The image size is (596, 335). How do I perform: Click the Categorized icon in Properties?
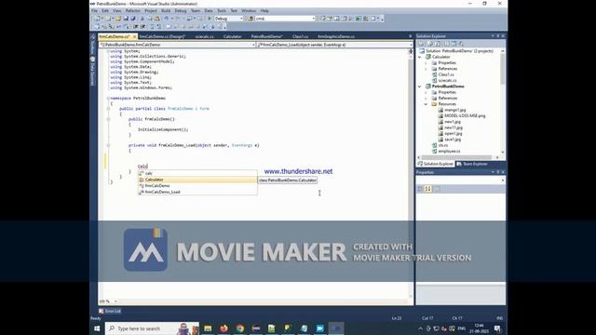point(420,189)
